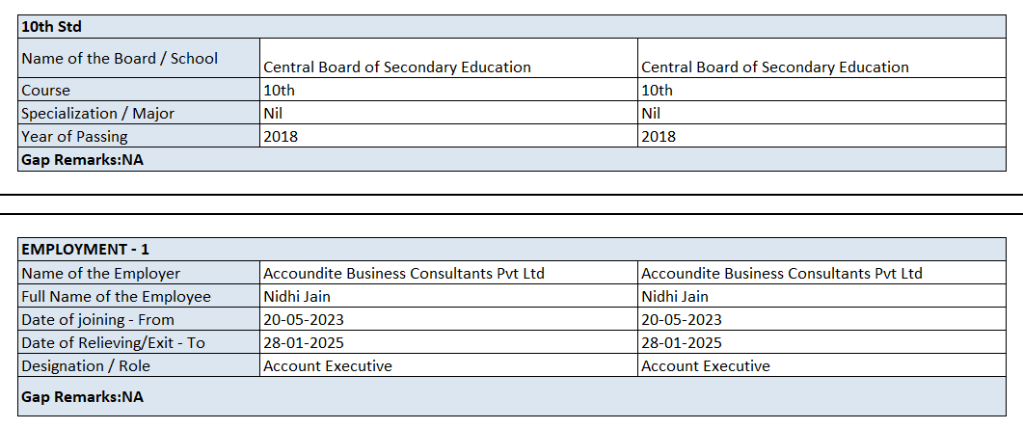The image size is (1023, 429).
Task: Click the Name of the Board / School label
Action: tap(120, 59)
